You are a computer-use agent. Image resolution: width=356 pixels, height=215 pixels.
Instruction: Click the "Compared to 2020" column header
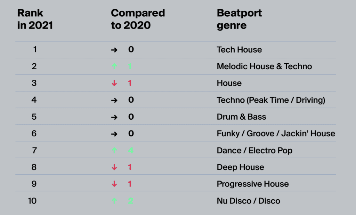[x=138, y=19]
